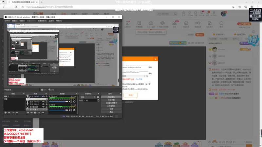Move source down in Sources panel

(x=43, y=113)
